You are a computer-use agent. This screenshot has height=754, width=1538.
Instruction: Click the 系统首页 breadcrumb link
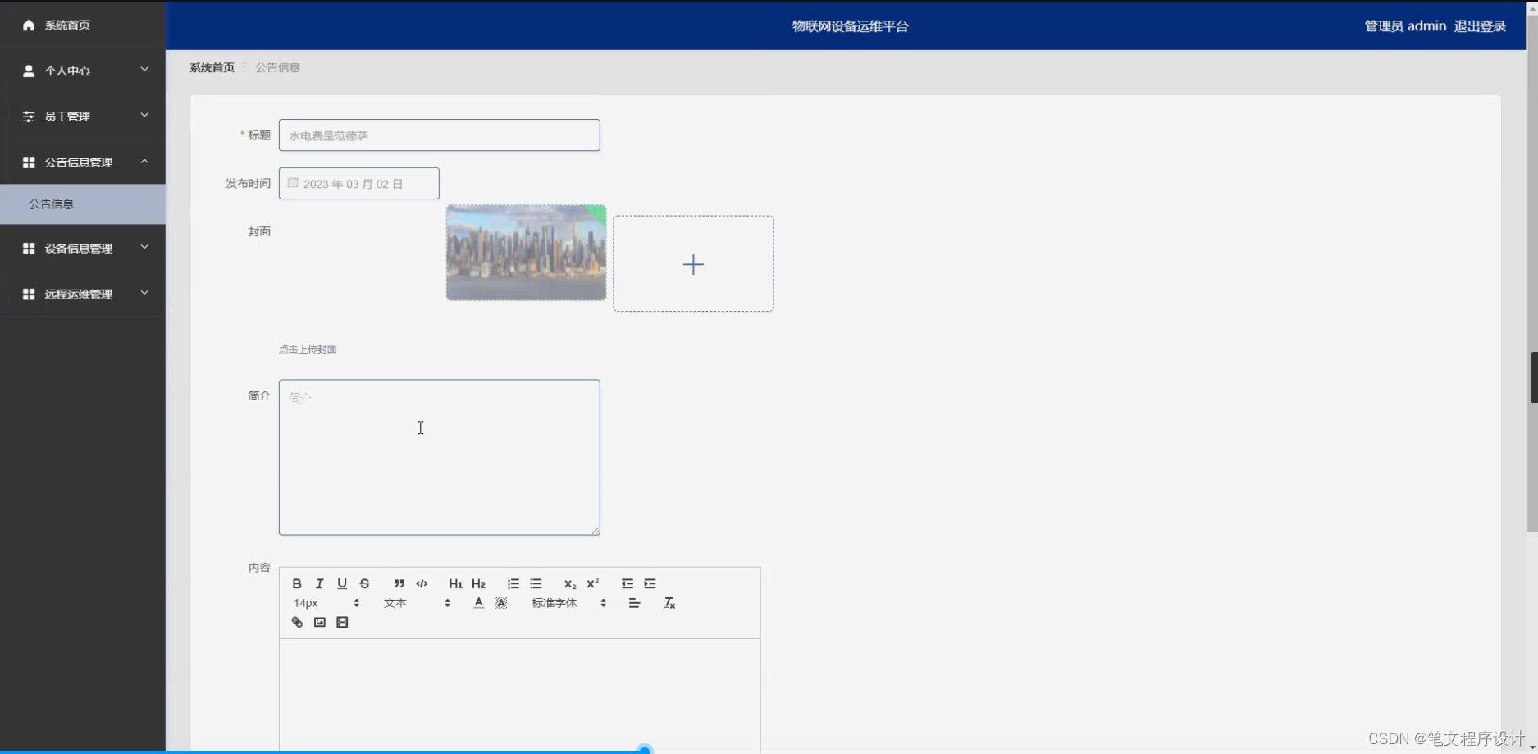point(212,67)
